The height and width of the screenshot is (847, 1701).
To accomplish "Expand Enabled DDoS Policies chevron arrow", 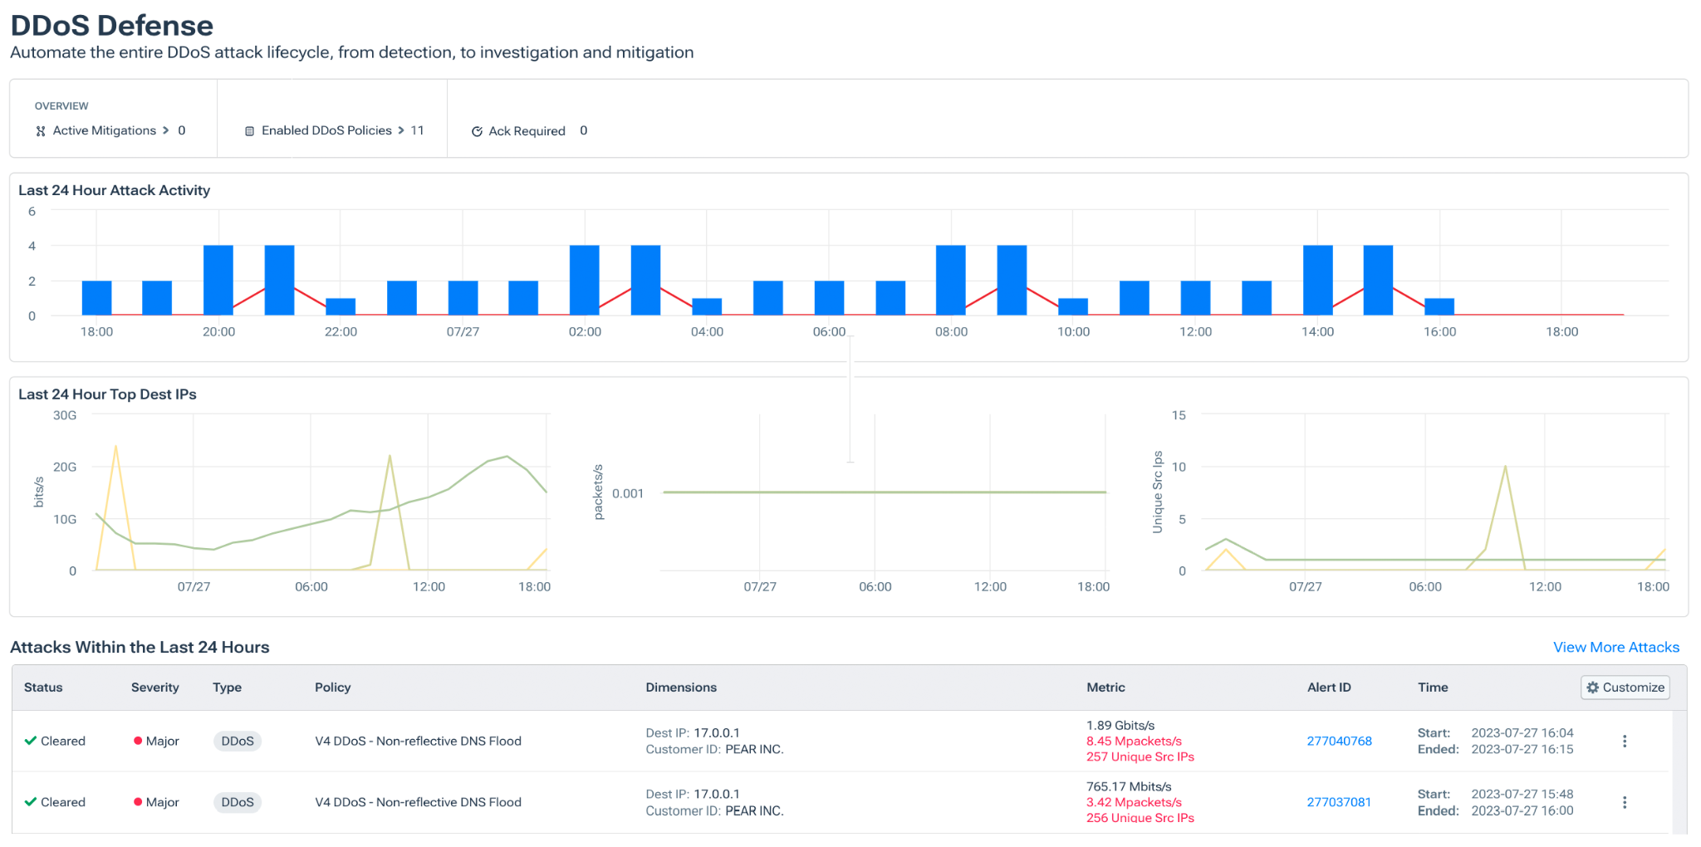I will pyautogui.click(x=401, y=130).
